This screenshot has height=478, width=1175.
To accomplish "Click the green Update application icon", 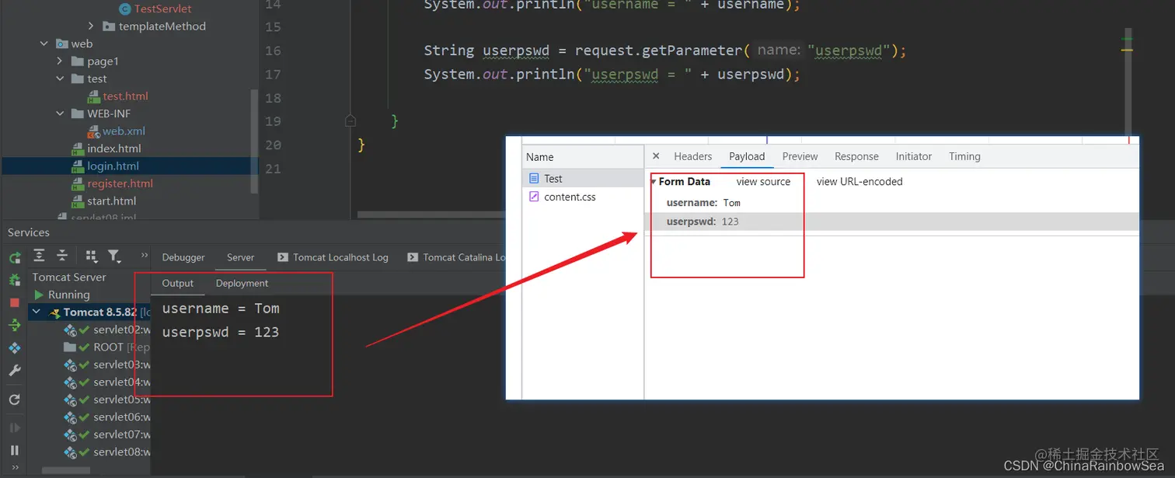I will (14, 325).
